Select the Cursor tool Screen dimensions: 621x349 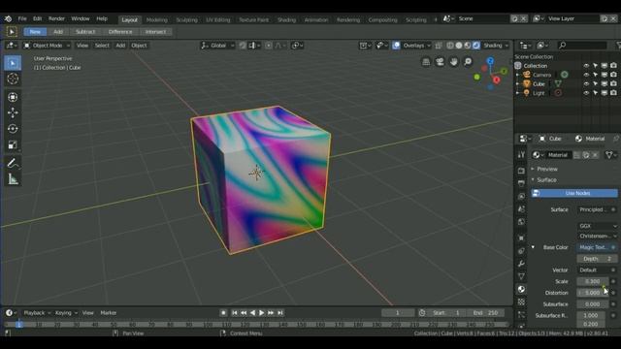point(13,79)
